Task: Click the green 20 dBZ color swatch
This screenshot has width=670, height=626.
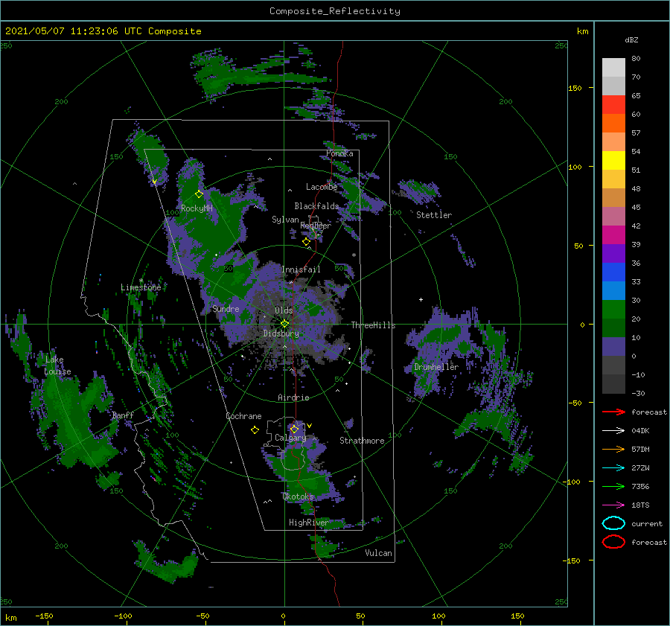Action: (613, 310)
